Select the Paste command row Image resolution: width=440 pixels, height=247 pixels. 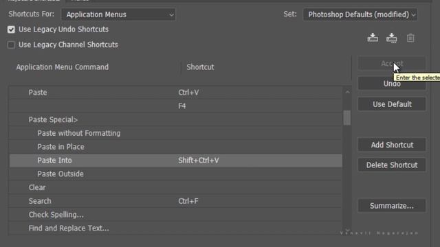coord(176,93)
